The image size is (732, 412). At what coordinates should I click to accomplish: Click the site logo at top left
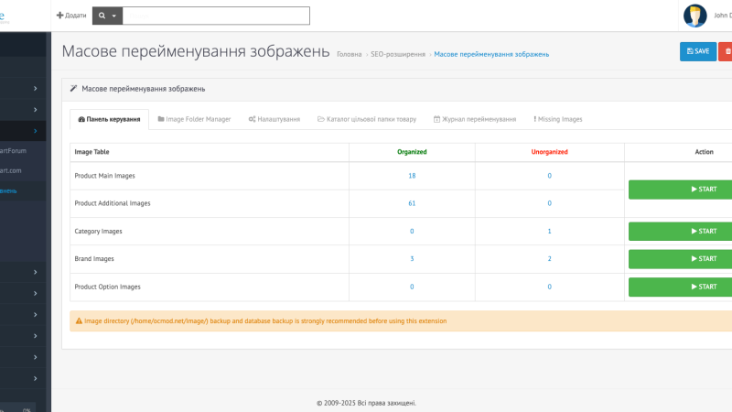4,16
